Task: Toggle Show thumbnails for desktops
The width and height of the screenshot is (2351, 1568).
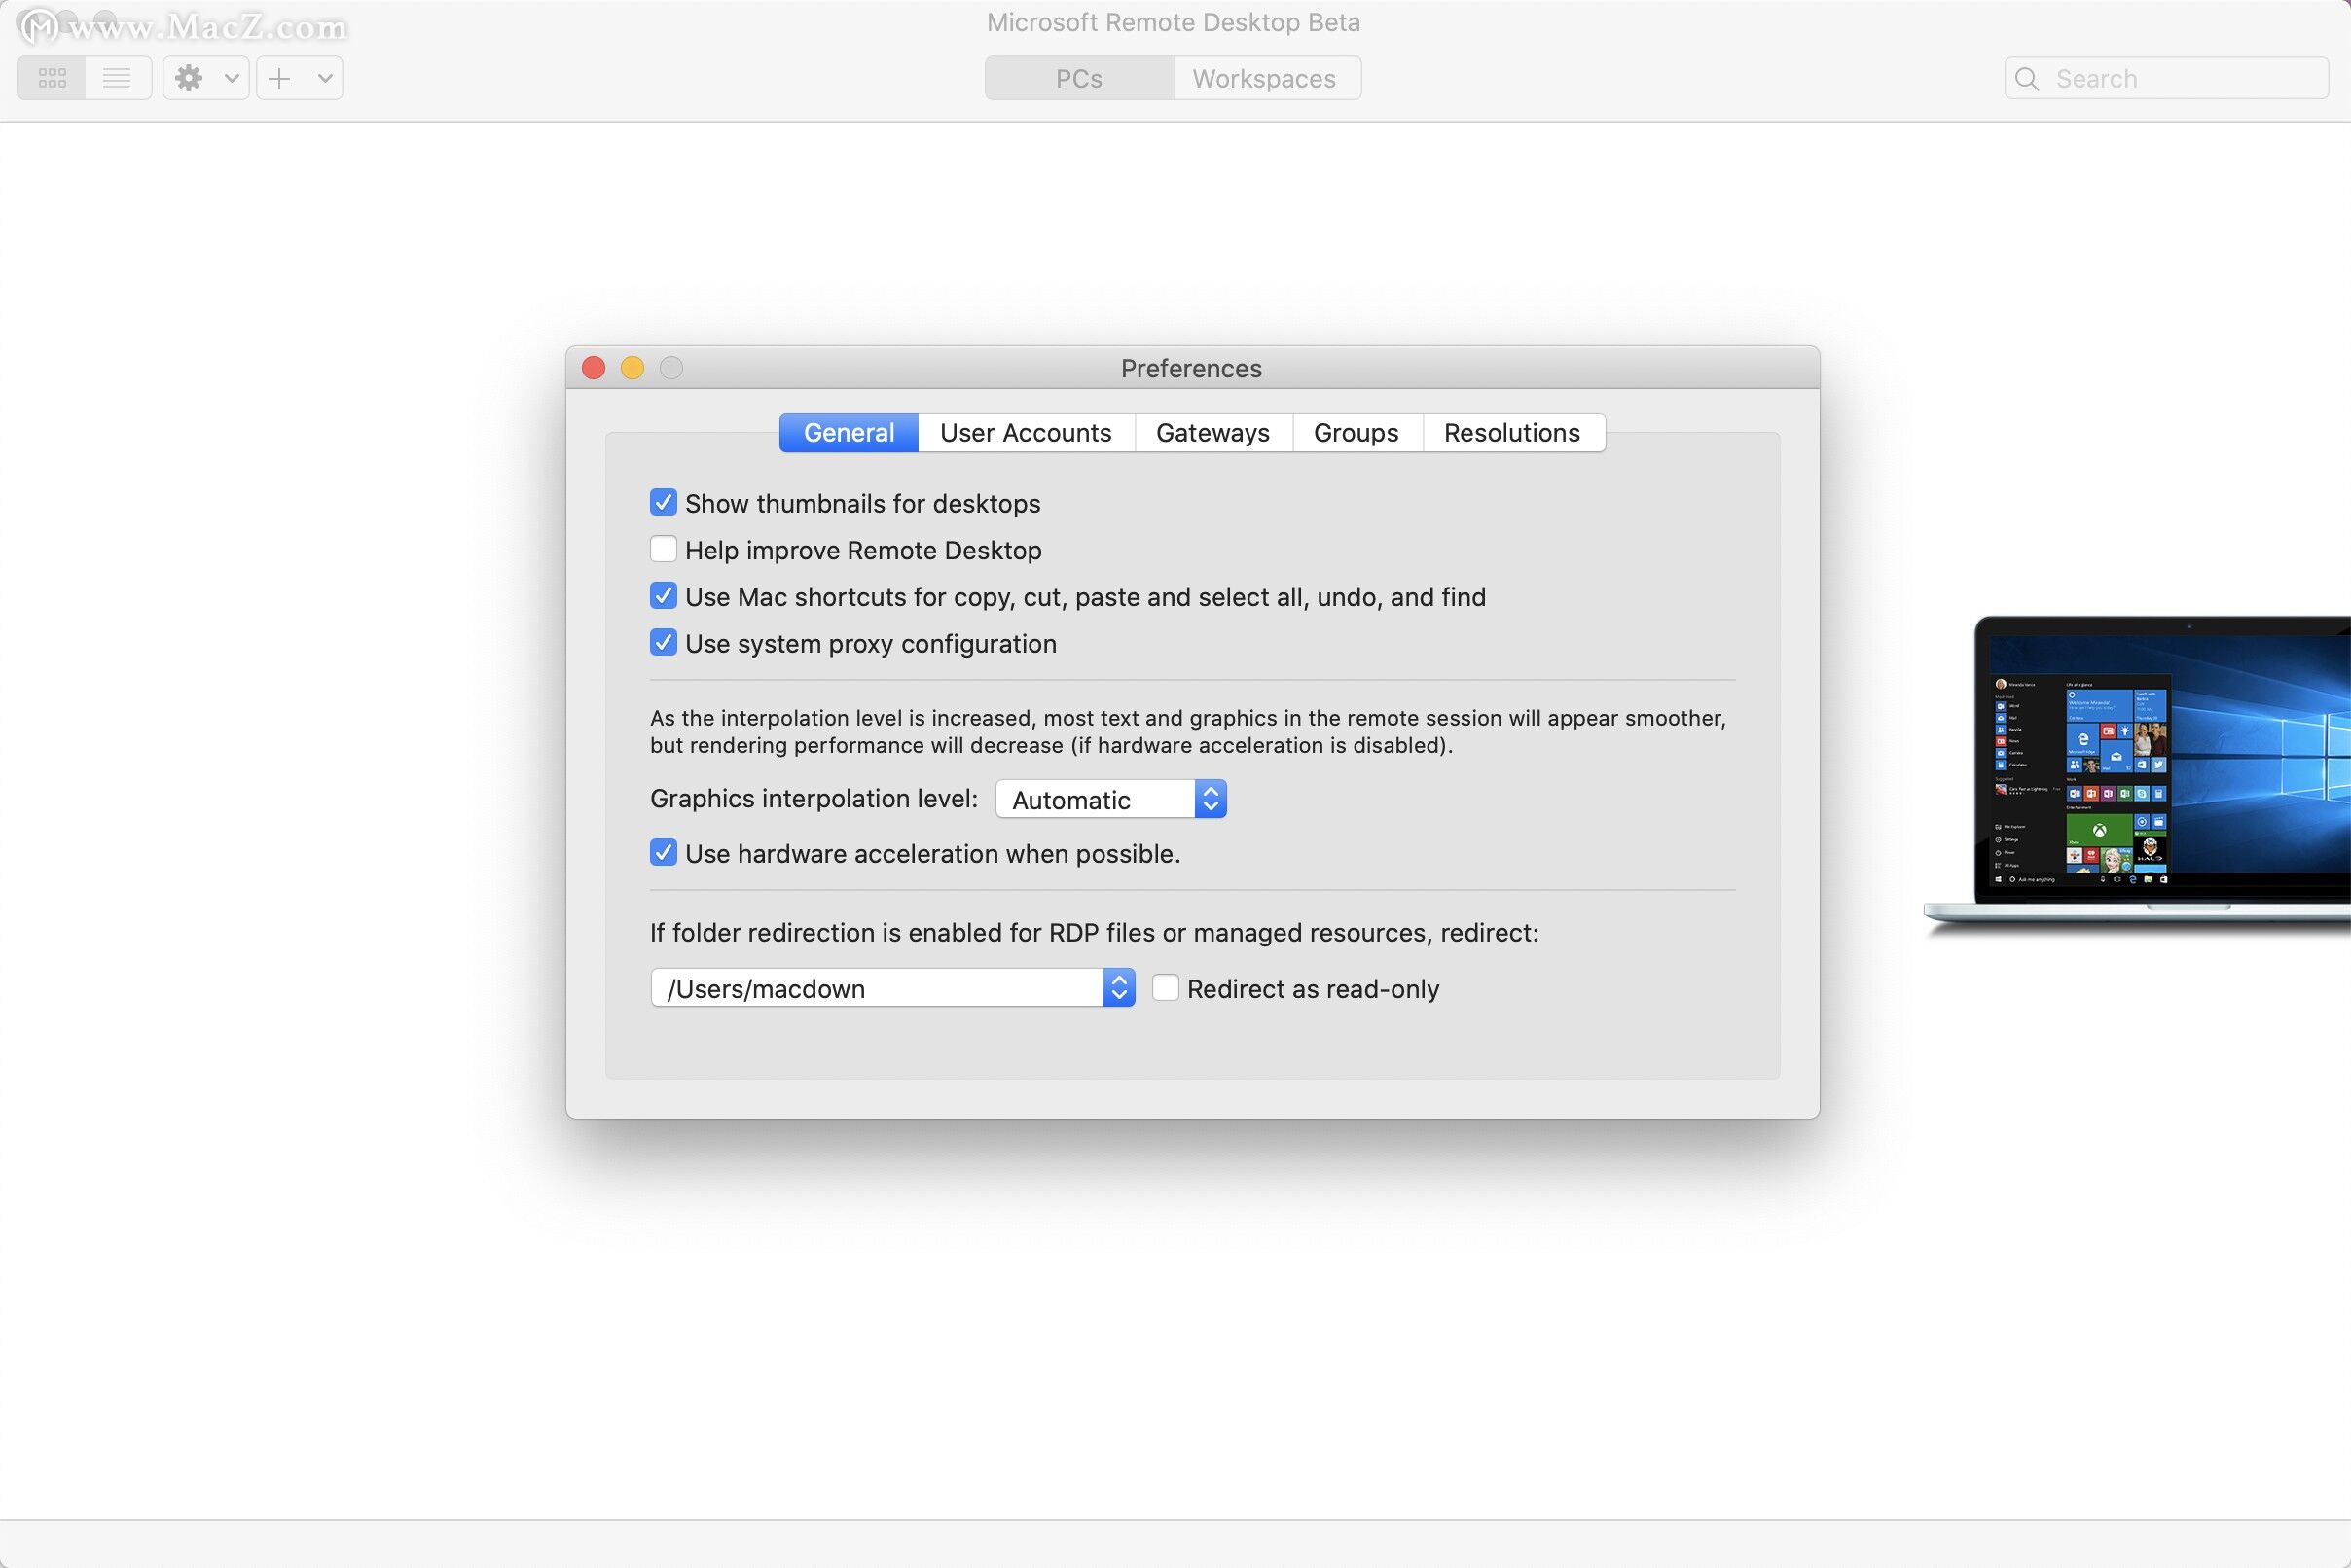Action: click(664, 504)
